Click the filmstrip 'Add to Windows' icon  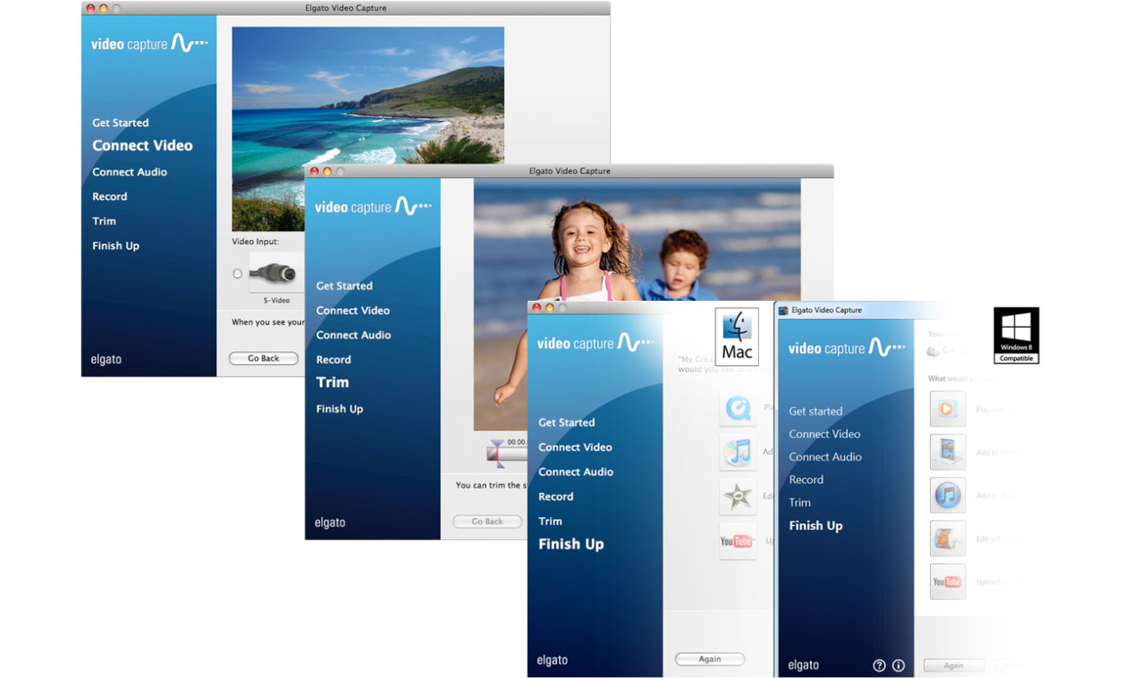click(947, 452)
